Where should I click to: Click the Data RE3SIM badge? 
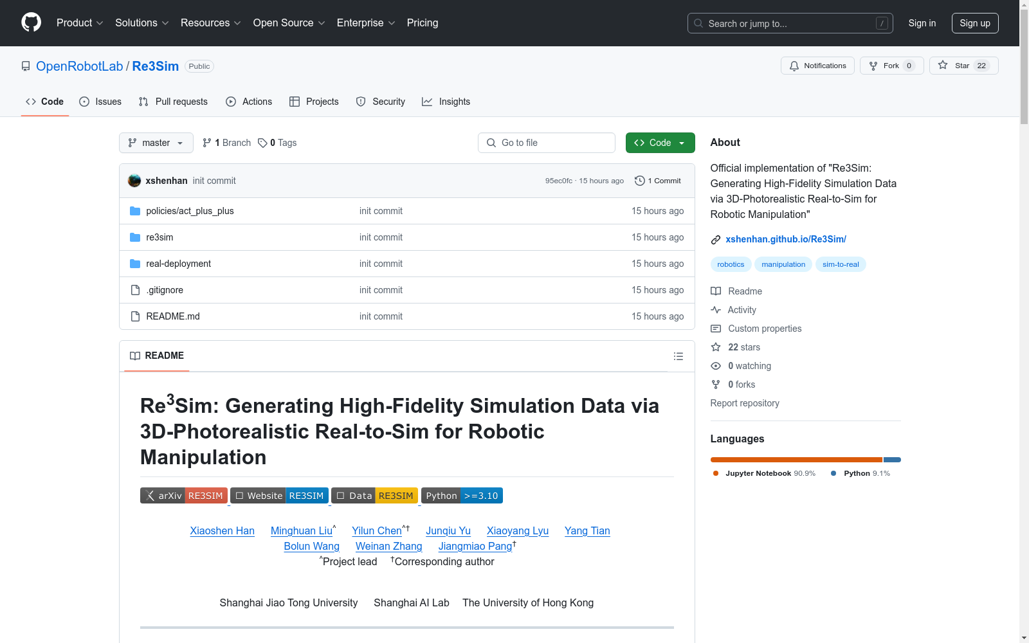[x=374, y=496]
